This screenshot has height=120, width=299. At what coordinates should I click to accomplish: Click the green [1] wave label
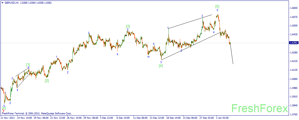click(28, 65)
